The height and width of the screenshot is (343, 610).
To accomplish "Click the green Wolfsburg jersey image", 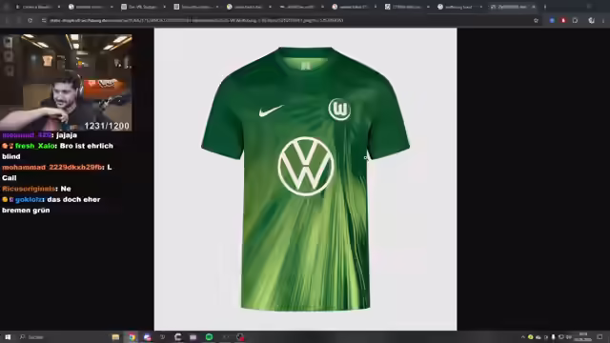I will [305, 179].
